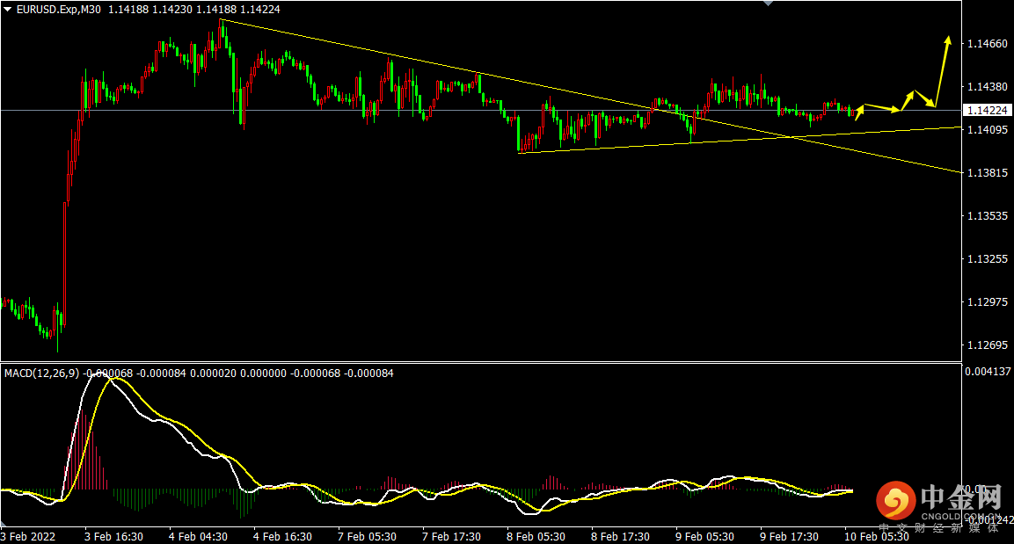Click the 9 Feb 05:30 time label
Viewport: 1014px width, 544px height.
[705, 537]
